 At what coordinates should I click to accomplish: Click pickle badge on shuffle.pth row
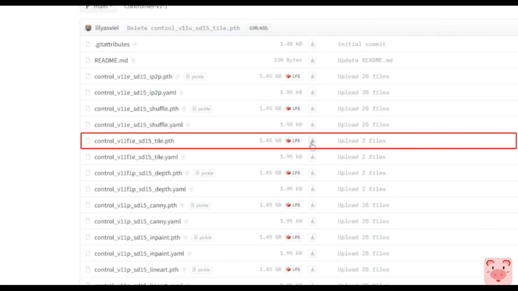click(201, 109)
